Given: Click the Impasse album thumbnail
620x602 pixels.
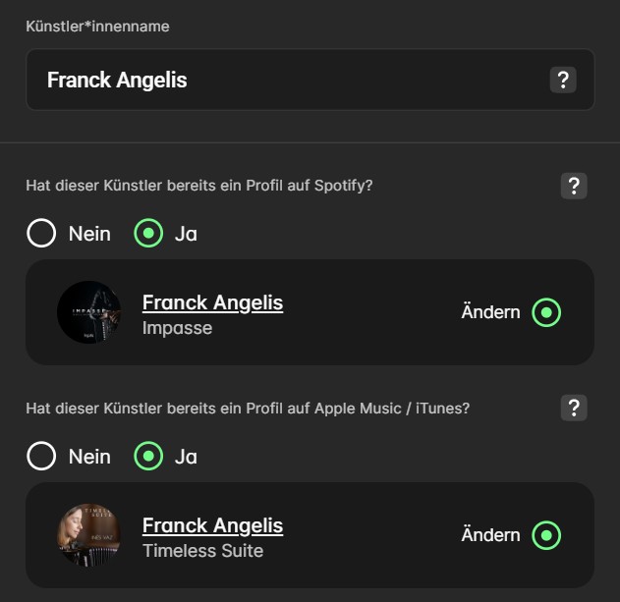Looking at the screenshot, I should coord(88,312).
